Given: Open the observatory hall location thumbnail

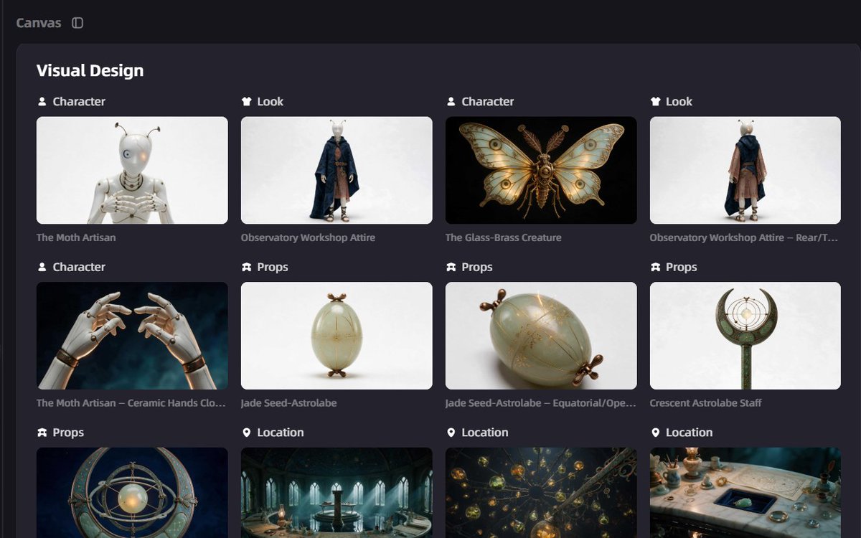Looking at the screenshot, I should click(337, 493).
